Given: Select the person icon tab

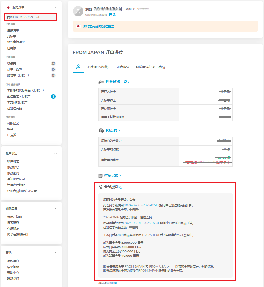Looking at the screenshot, I should (78, 67).
